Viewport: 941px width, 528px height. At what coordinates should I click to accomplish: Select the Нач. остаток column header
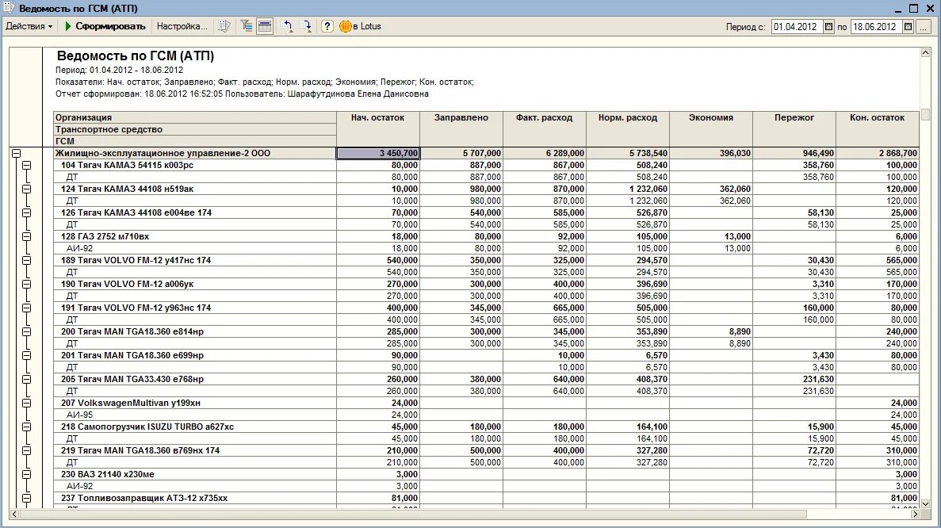(x=378, y=129)
